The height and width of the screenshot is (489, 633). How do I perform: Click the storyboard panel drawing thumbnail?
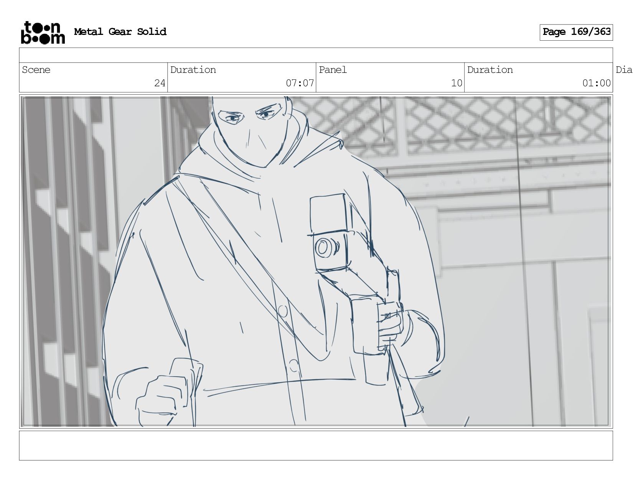pos(316,262)
